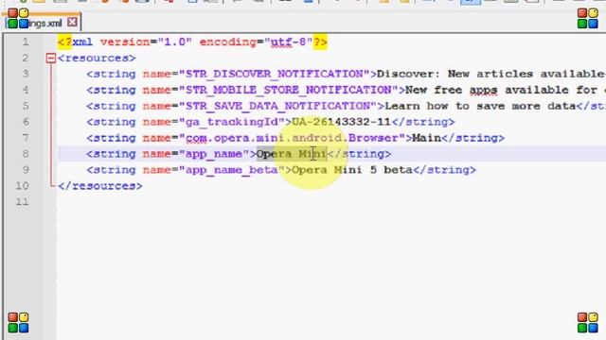Screen dimensions: 606x340
Task: Click "Discover: New articles available" text
Action: point(490,74)
